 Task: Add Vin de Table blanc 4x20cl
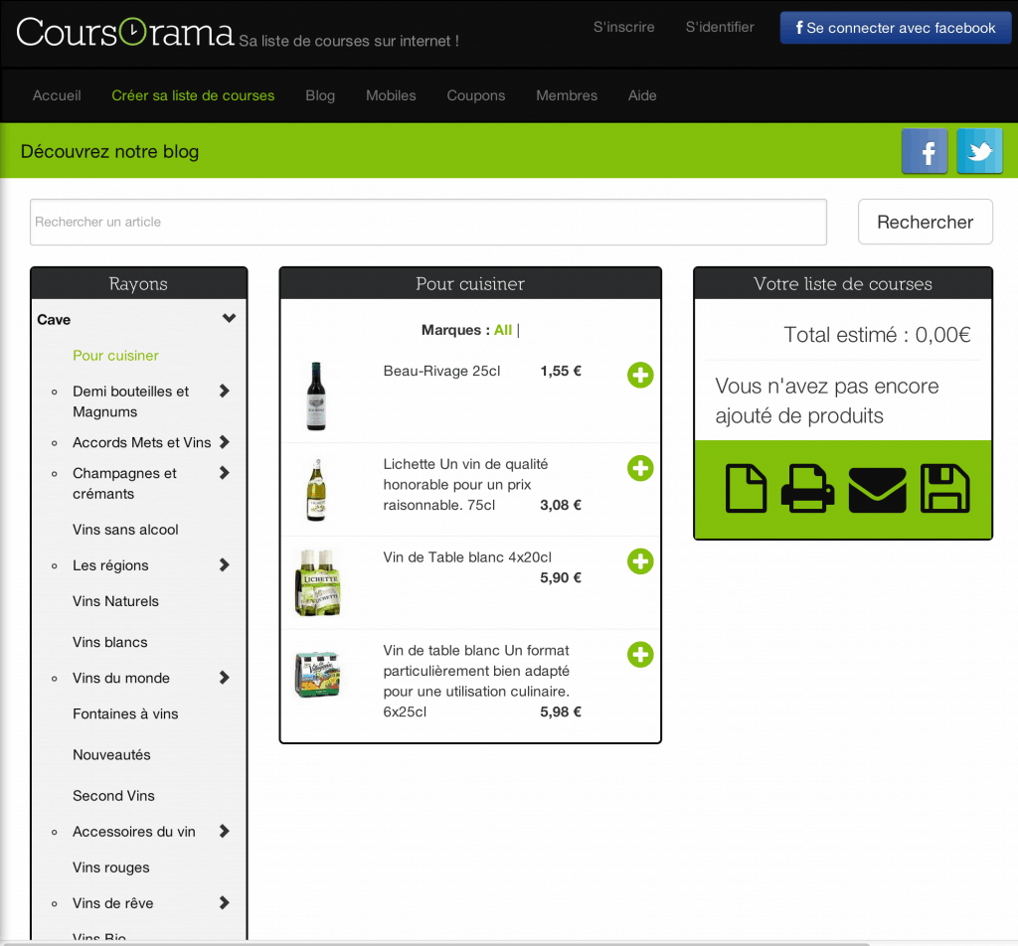point(640,561)
